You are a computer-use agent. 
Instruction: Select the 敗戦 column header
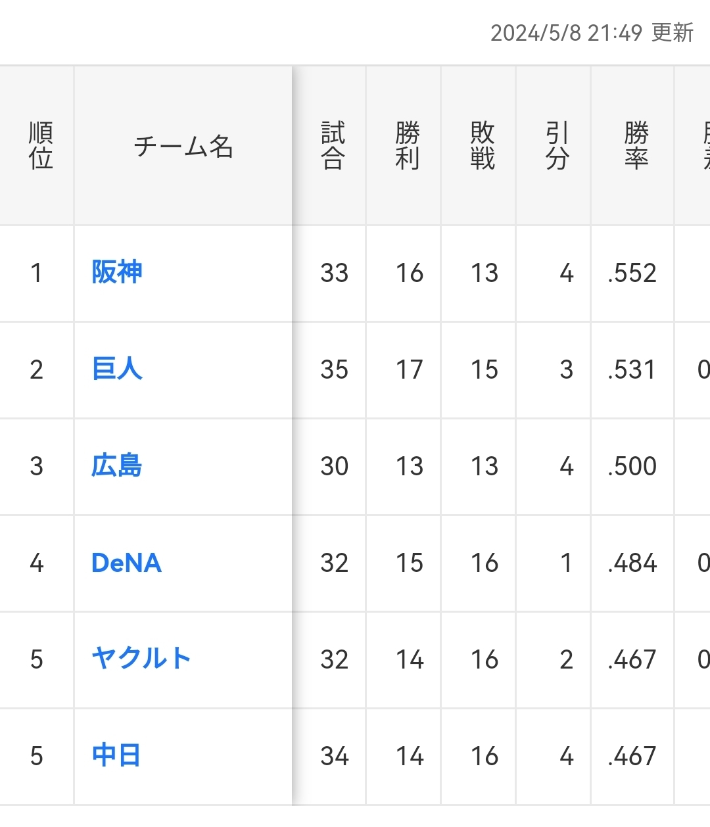(483, 146)
